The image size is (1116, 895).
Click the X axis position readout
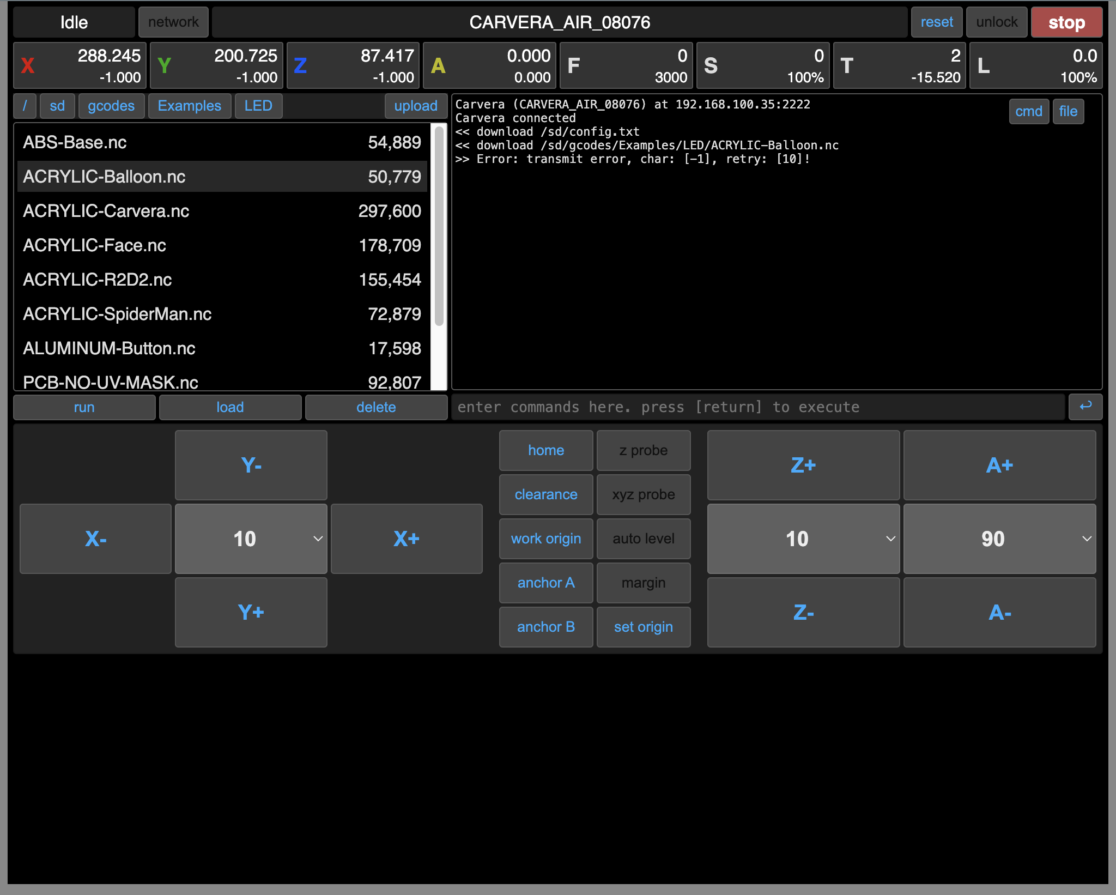(80, 65)
